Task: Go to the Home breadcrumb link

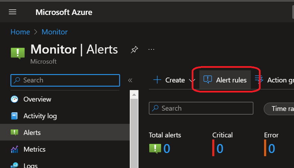Action: point(20,32)
